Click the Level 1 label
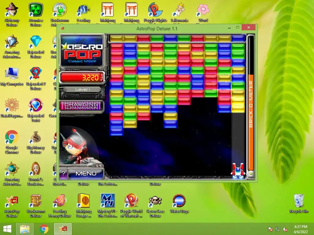The width and height of the screenshot is (314, 235). point(82,89)
